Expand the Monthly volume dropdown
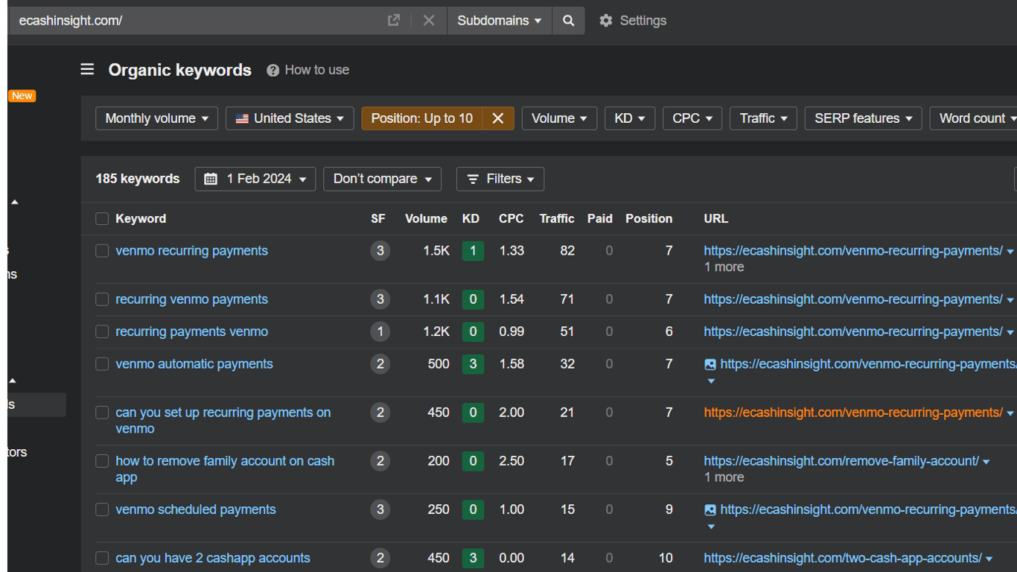Image resolution: width=1017 pixels, height=572 pixels. coord(156,118)
